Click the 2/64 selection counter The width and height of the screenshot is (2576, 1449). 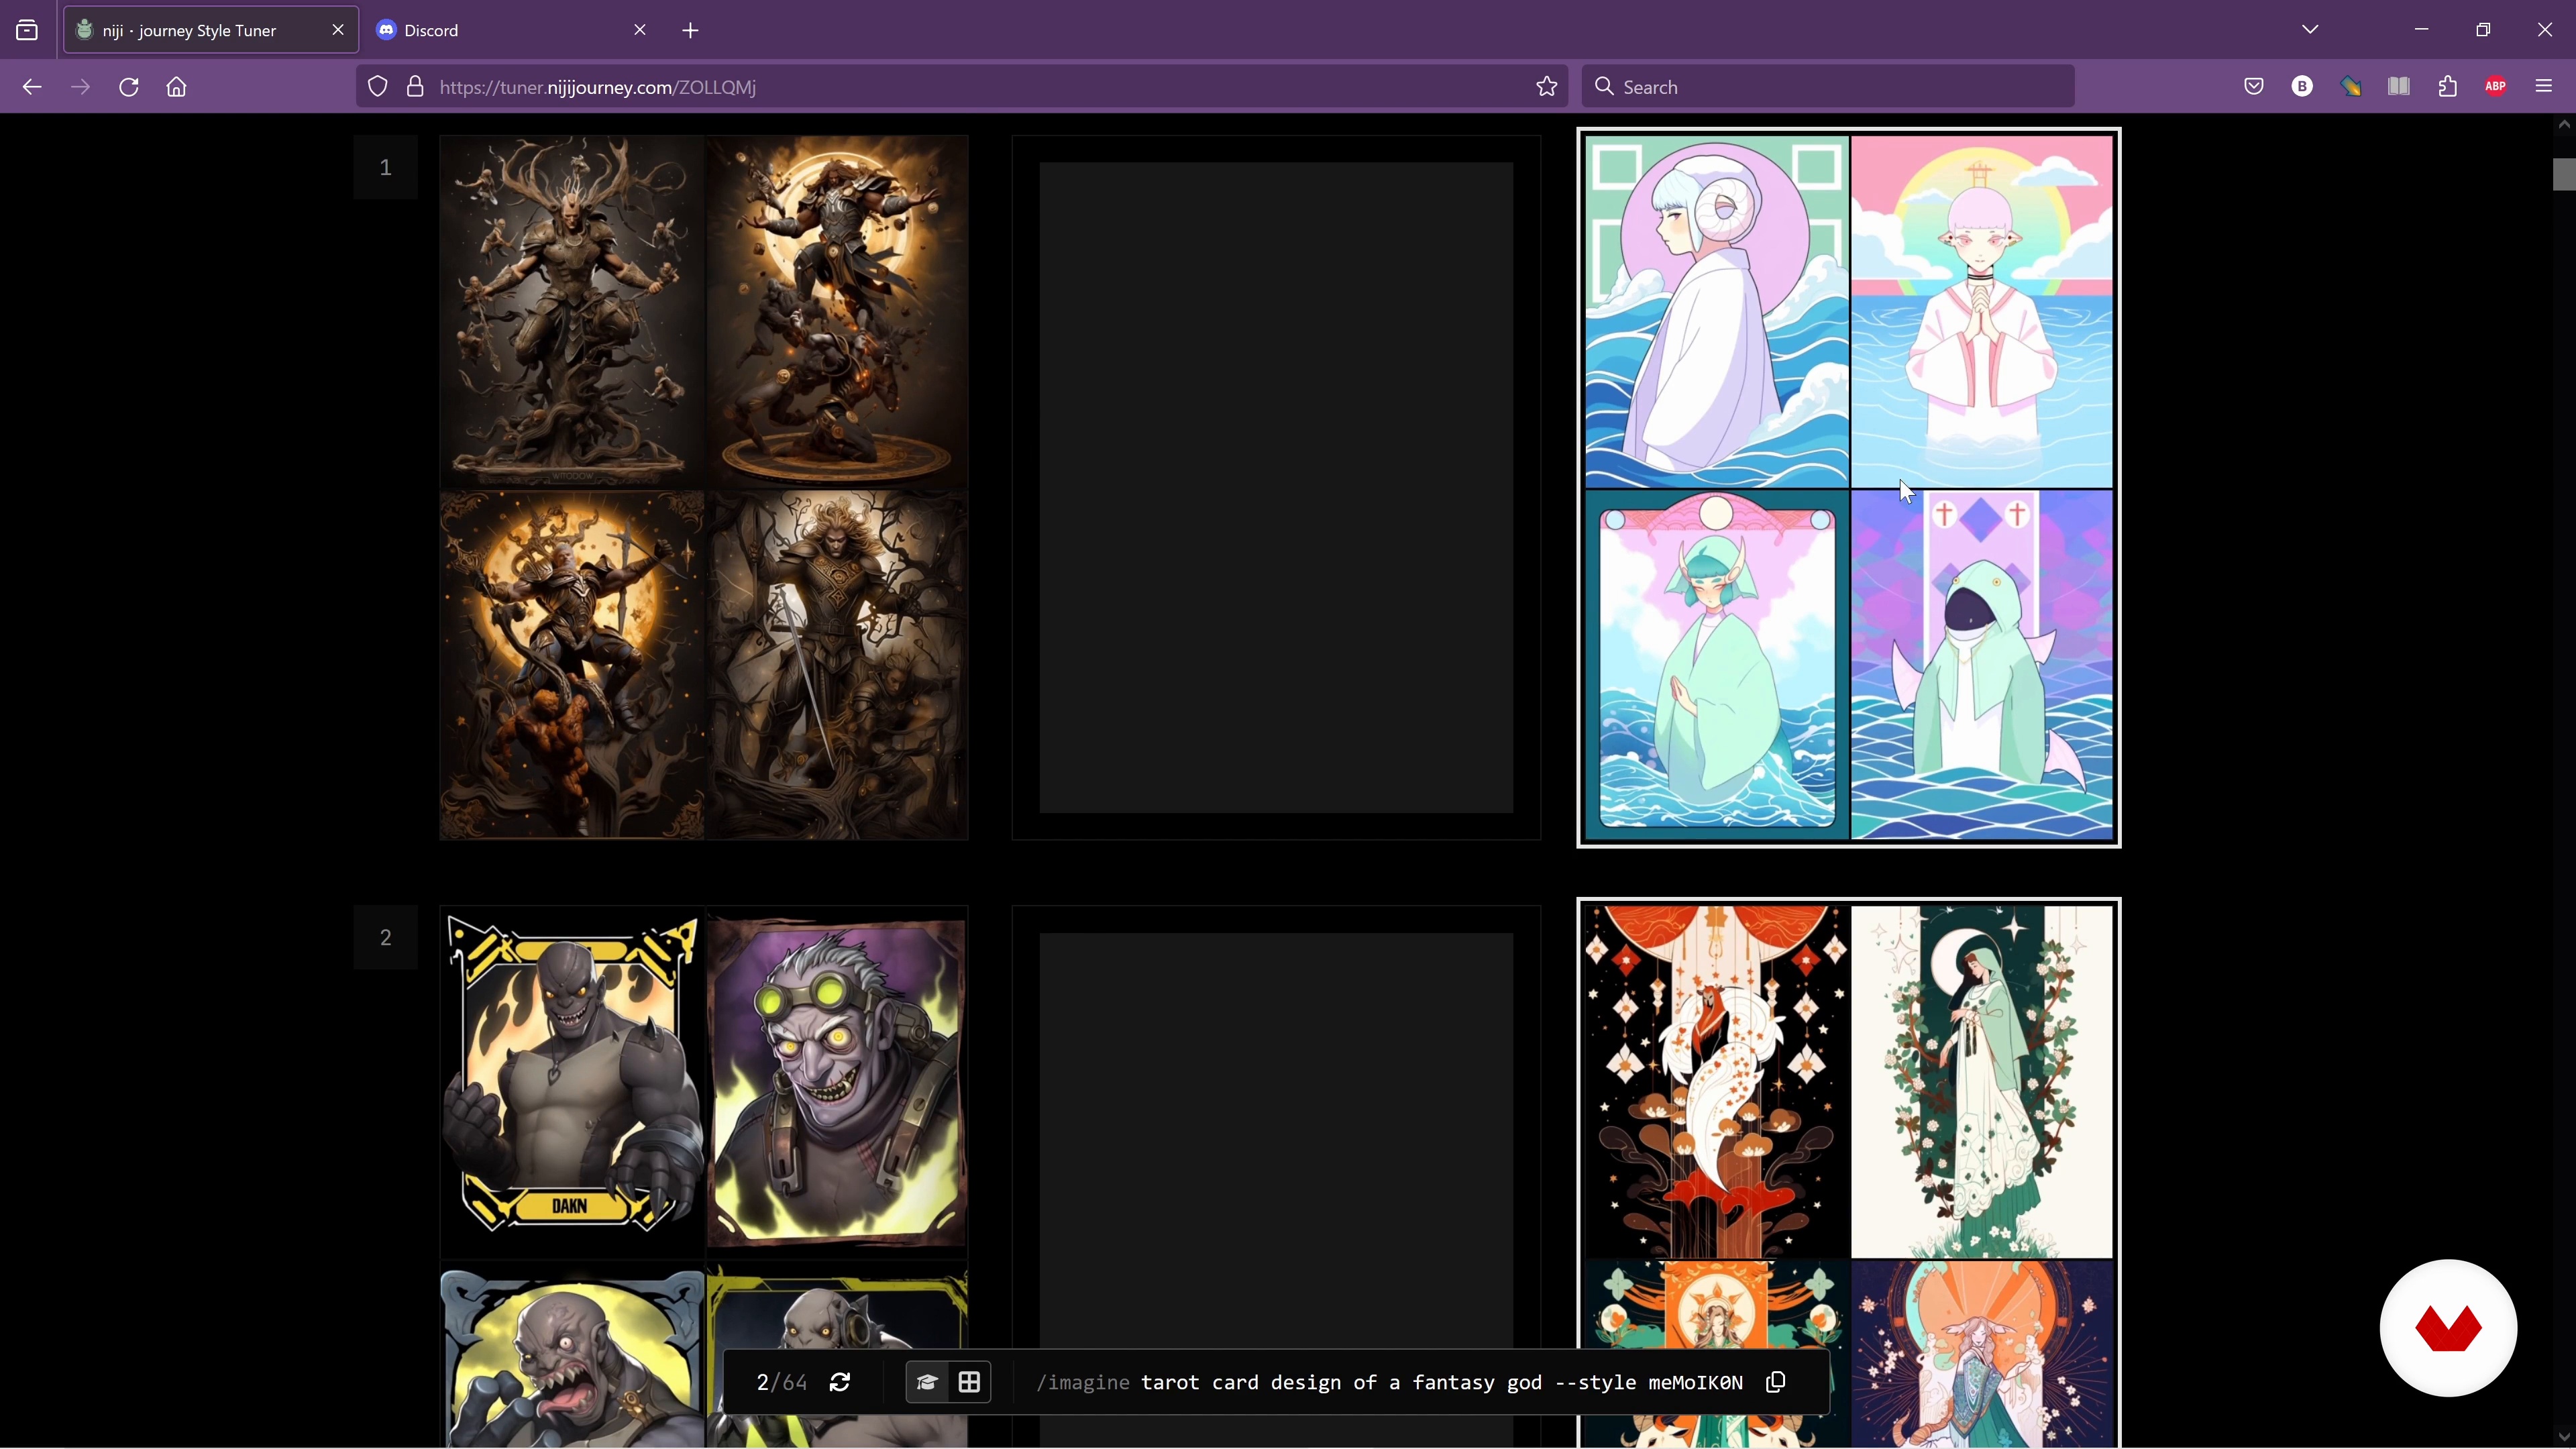782,1382
